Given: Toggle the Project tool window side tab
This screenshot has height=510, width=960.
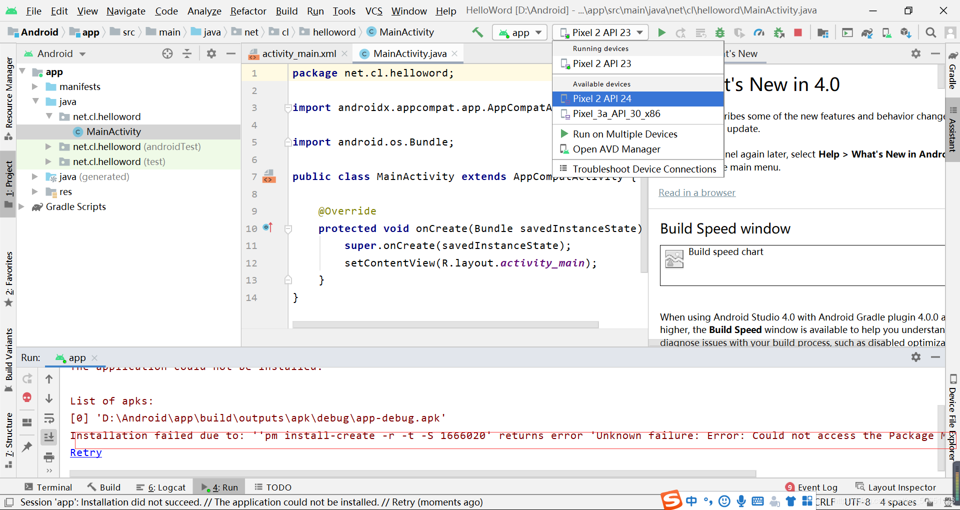Looking at the screenshot, I should pyautogui.click(x=8, y=184).
